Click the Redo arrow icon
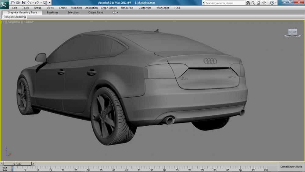305x172 pixels. tap(37, 3)
